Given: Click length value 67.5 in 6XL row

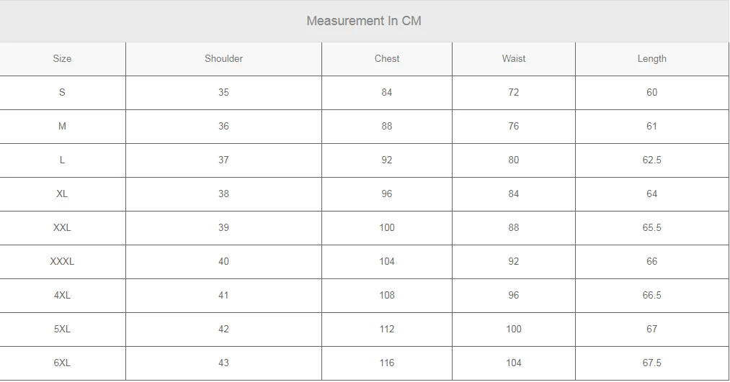Looking at the screenshot, I should (x=651, y=363).
